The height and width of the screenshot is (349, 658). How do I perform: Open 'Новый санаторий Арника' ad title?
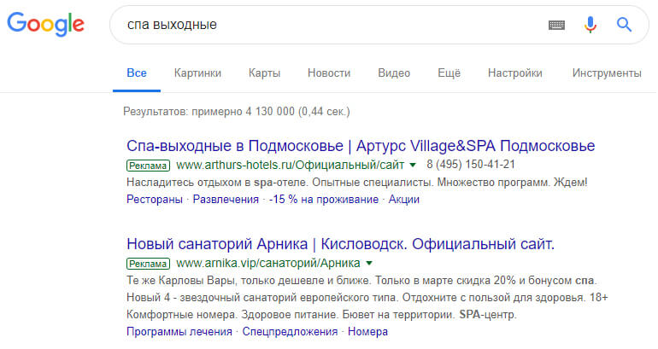[340, 244]
